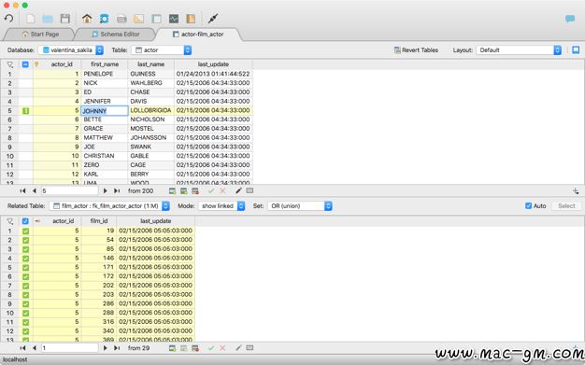Add a record in the film_actor table

pyautogui.click(x=172, y=348)
